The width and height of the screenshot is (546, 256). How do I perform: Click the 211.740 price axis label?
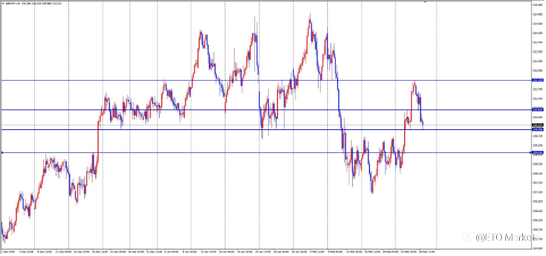coord(538,89)
